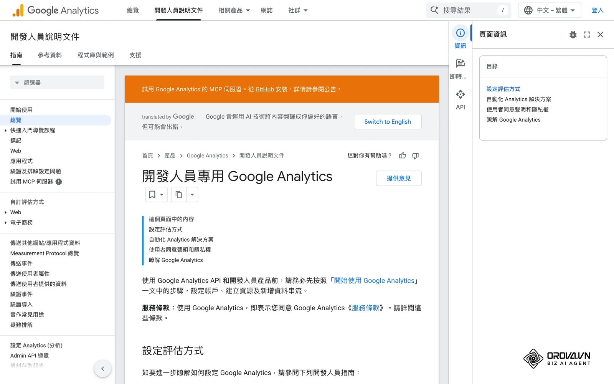Open the 產品 breadcrumb link
Image resolution: width=614 pixels, height=384 pixels.
click(170, 156)
